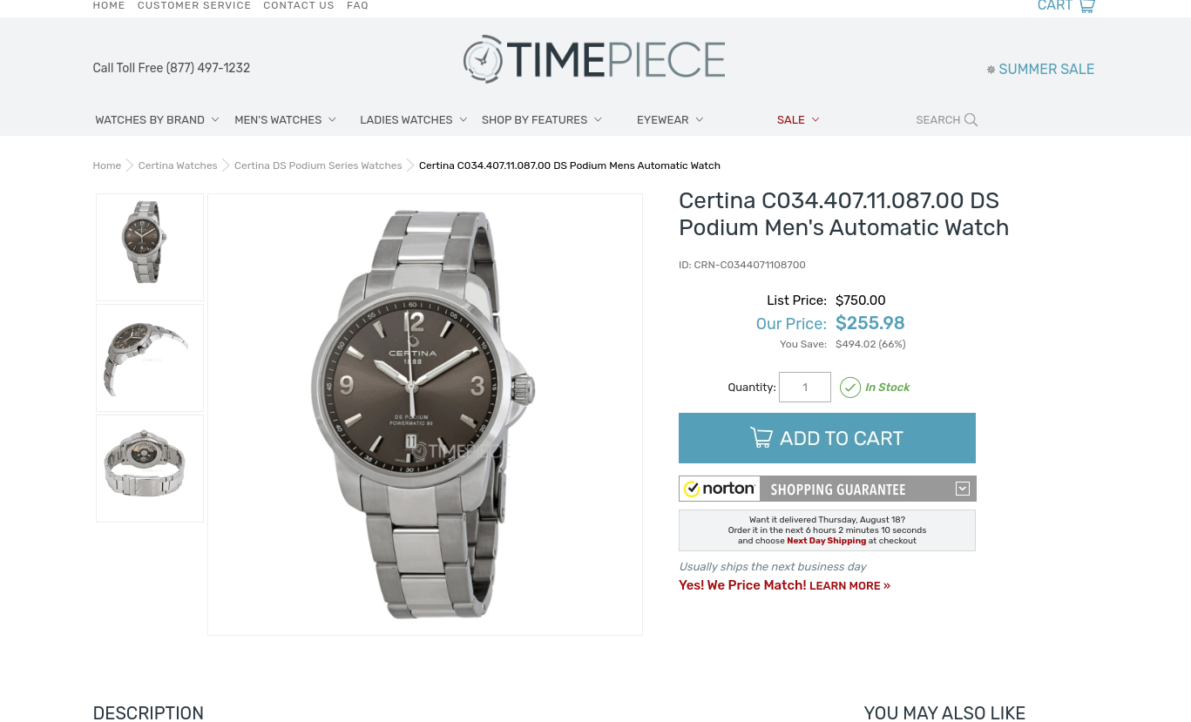Open the Sale menu
This screenshot has width=1191, height=722.
click(x=798, y=120)
